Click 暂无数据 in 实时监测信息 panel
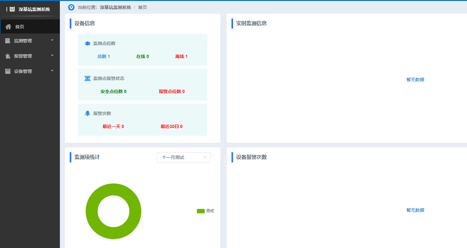This screenshot has height=248, width=467. point(415,80)
